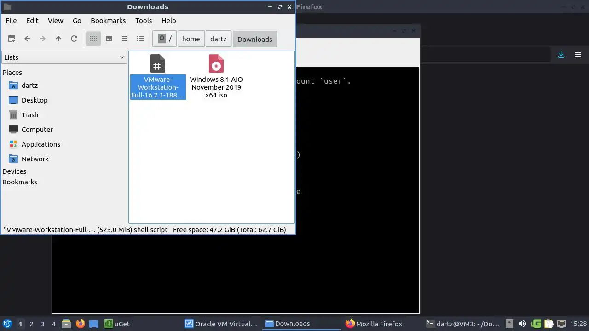Switch to Downloads taskbar entry

point(302,324)
